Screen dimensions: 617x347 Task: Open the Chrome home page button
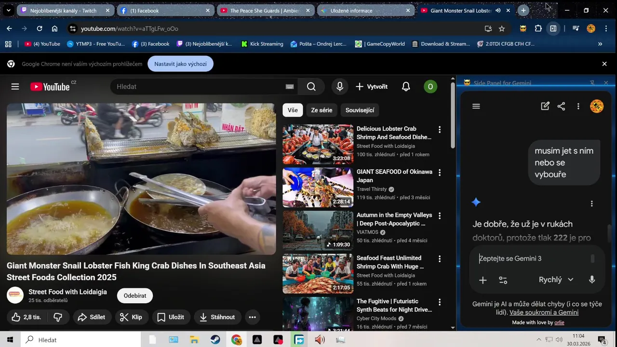[54, 28]
